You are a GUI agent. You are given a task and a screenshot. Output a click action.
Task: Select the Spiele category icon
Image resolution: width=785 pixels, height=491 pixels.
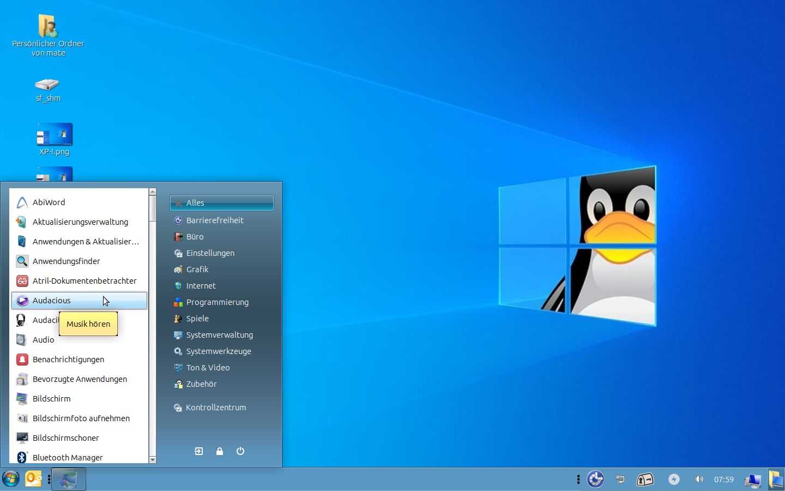point(178,318)
